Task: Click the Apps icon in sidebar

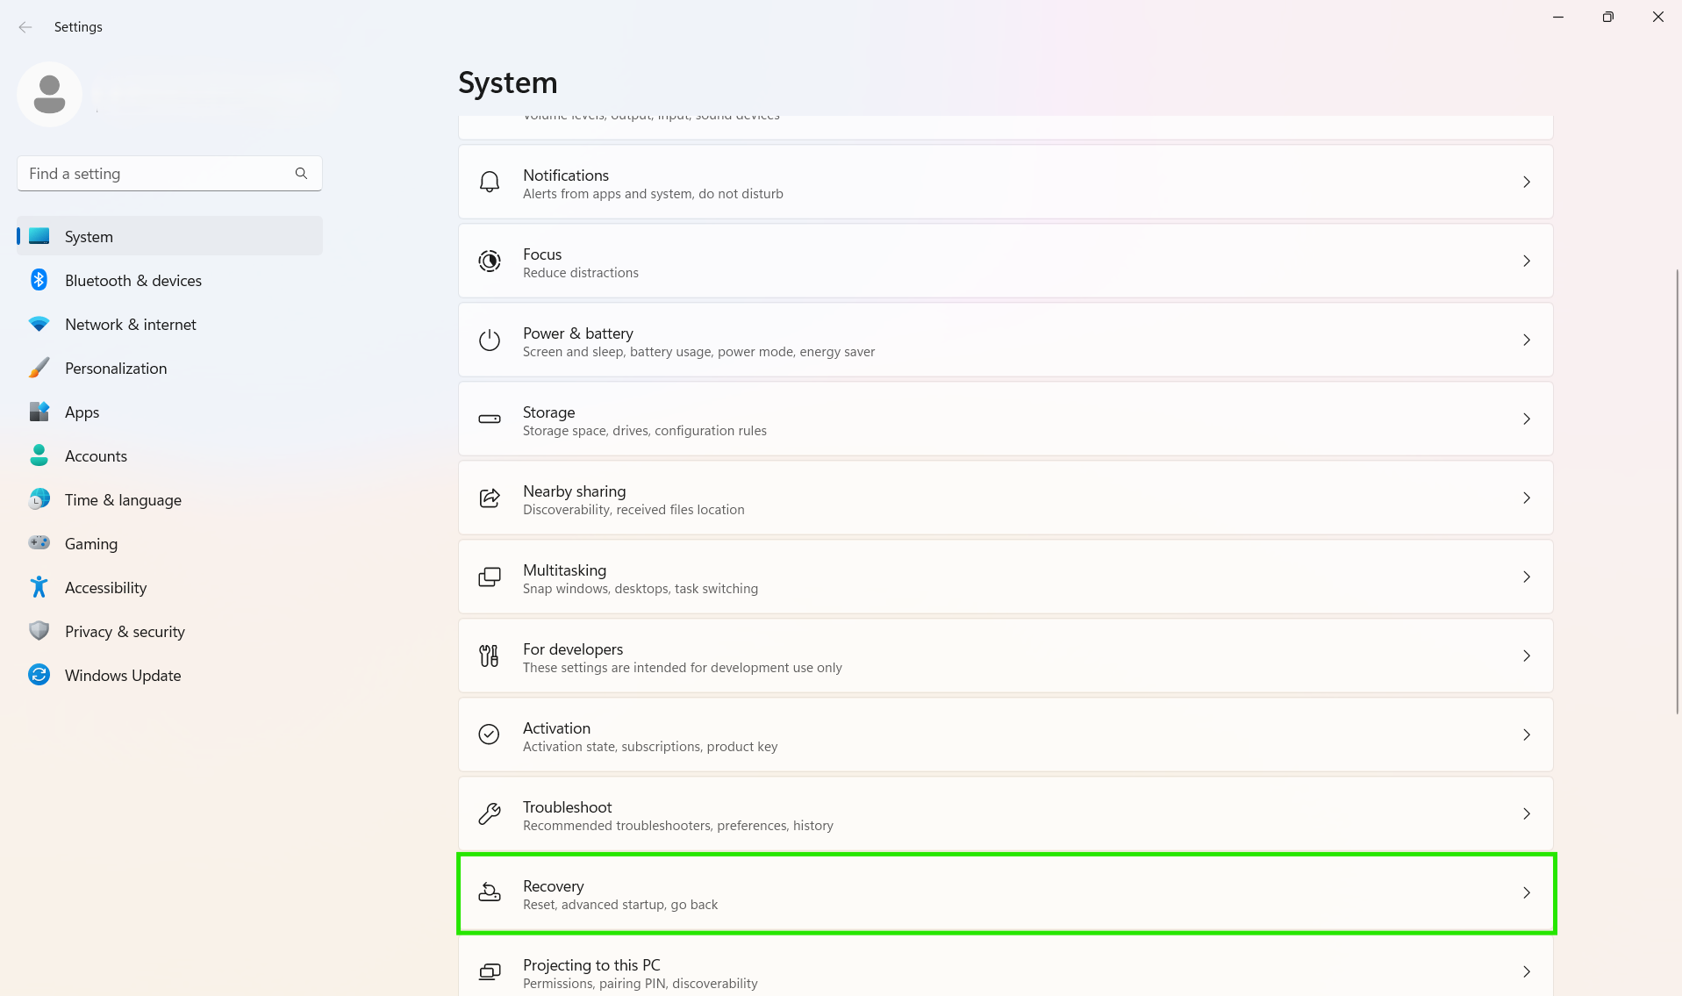Action: pos(39,412)
